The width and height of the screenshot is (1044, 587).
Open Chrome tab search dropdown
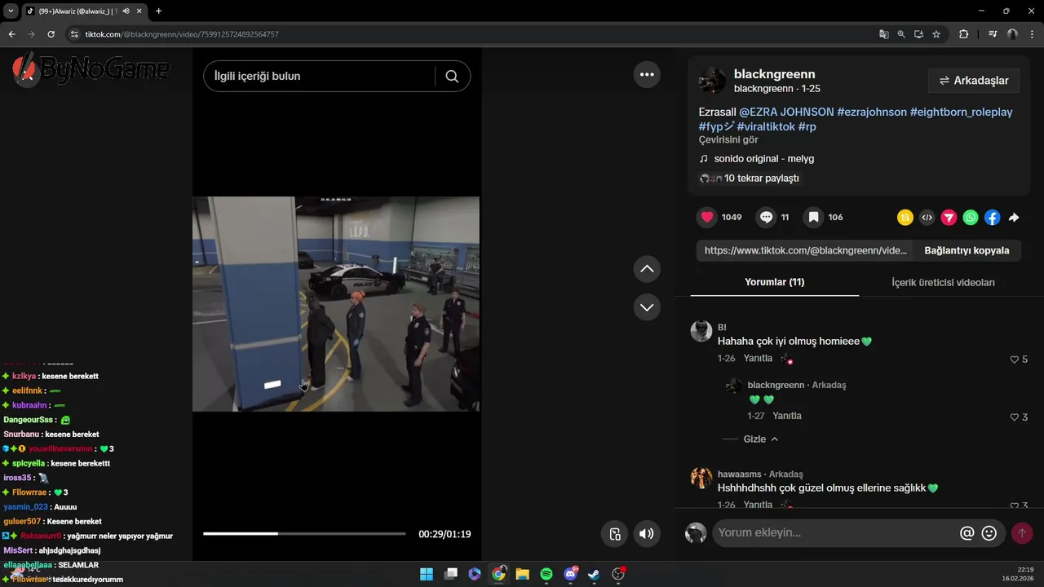[11, 11]
